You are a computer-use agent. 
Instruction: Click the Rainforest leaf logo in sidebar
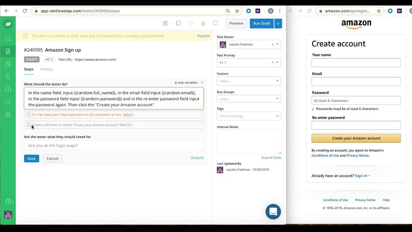point(8,24)
